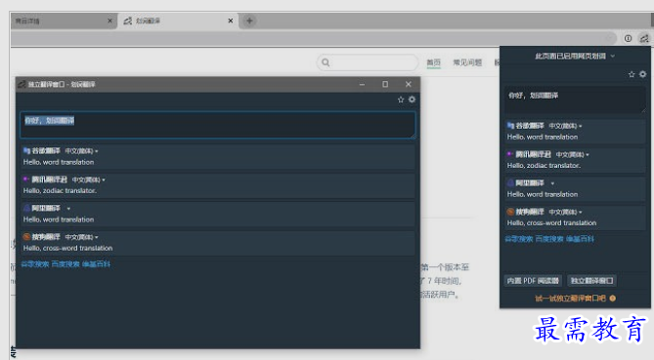
Task: Open Tencent language dropdown in the popup
Action: click(572, 154)
